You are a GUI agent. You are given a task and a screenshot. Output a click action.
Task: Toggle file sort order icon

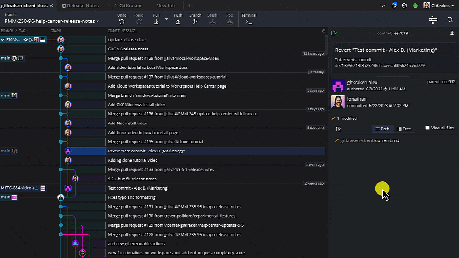click(338, 129)
